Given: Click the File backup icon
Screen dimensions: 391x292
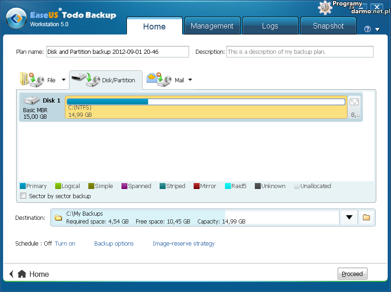Looking at the screenshot, I should click(x=31, y=80).
